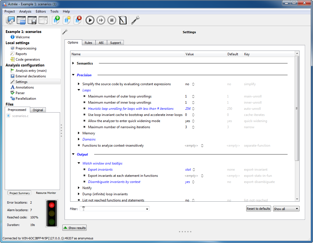This screenshot has height=243, width=313.
Task: Open the Show all dropdown
Action: [x=286, y=209]
